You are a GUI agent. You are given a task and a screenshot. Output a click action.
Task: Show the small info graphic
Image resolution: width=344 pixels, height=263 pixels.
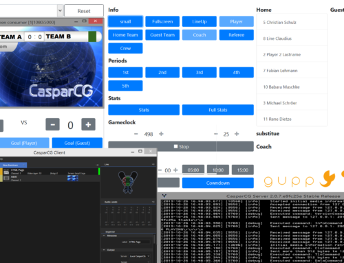[125, 21]
